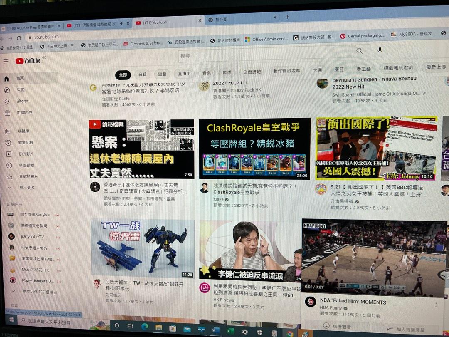Click the YouTube logo

click(x=28, y=61)
